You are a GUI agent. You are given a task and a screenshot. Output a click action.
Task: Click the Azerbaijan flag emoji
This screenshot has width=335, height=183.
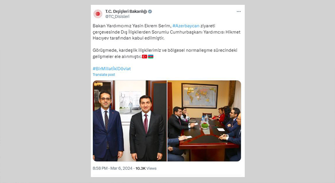(x=151, y=57)
